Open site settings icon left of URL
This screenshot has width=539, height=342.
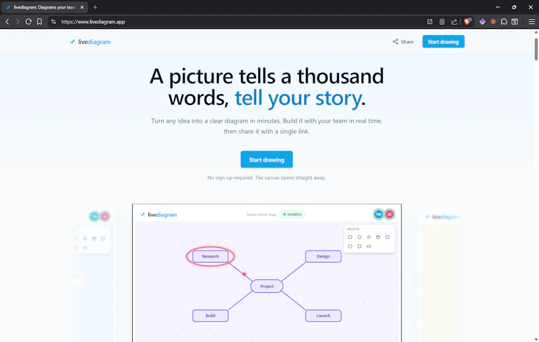[53, 22]
